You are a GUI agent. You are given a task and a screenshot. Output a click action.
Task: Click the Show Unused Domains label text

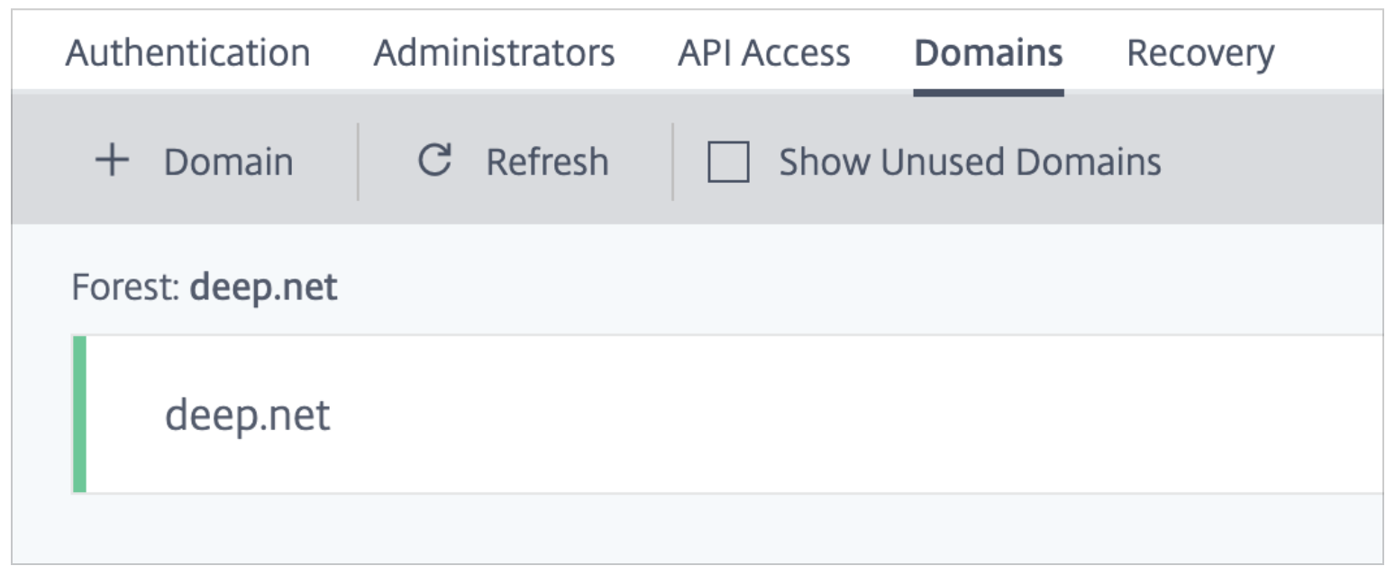pos(970,163)
